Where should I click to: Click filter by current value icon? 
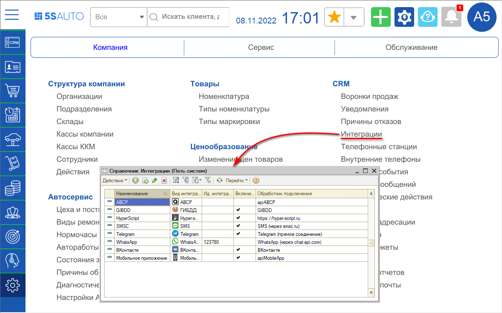(x=186, y=180)
